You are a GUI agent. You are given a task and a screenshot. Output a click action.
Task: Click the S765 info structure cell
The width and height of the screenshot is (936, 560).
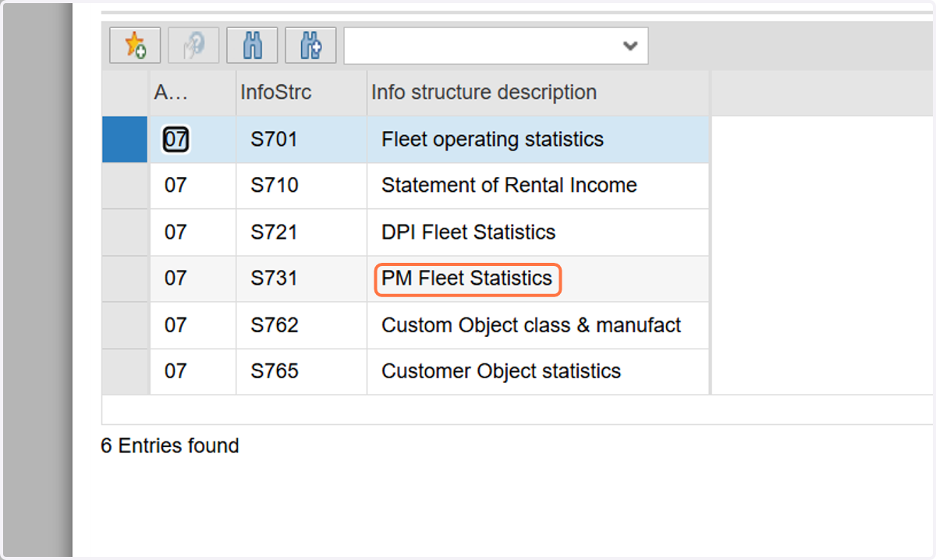[x=301, y=371]
